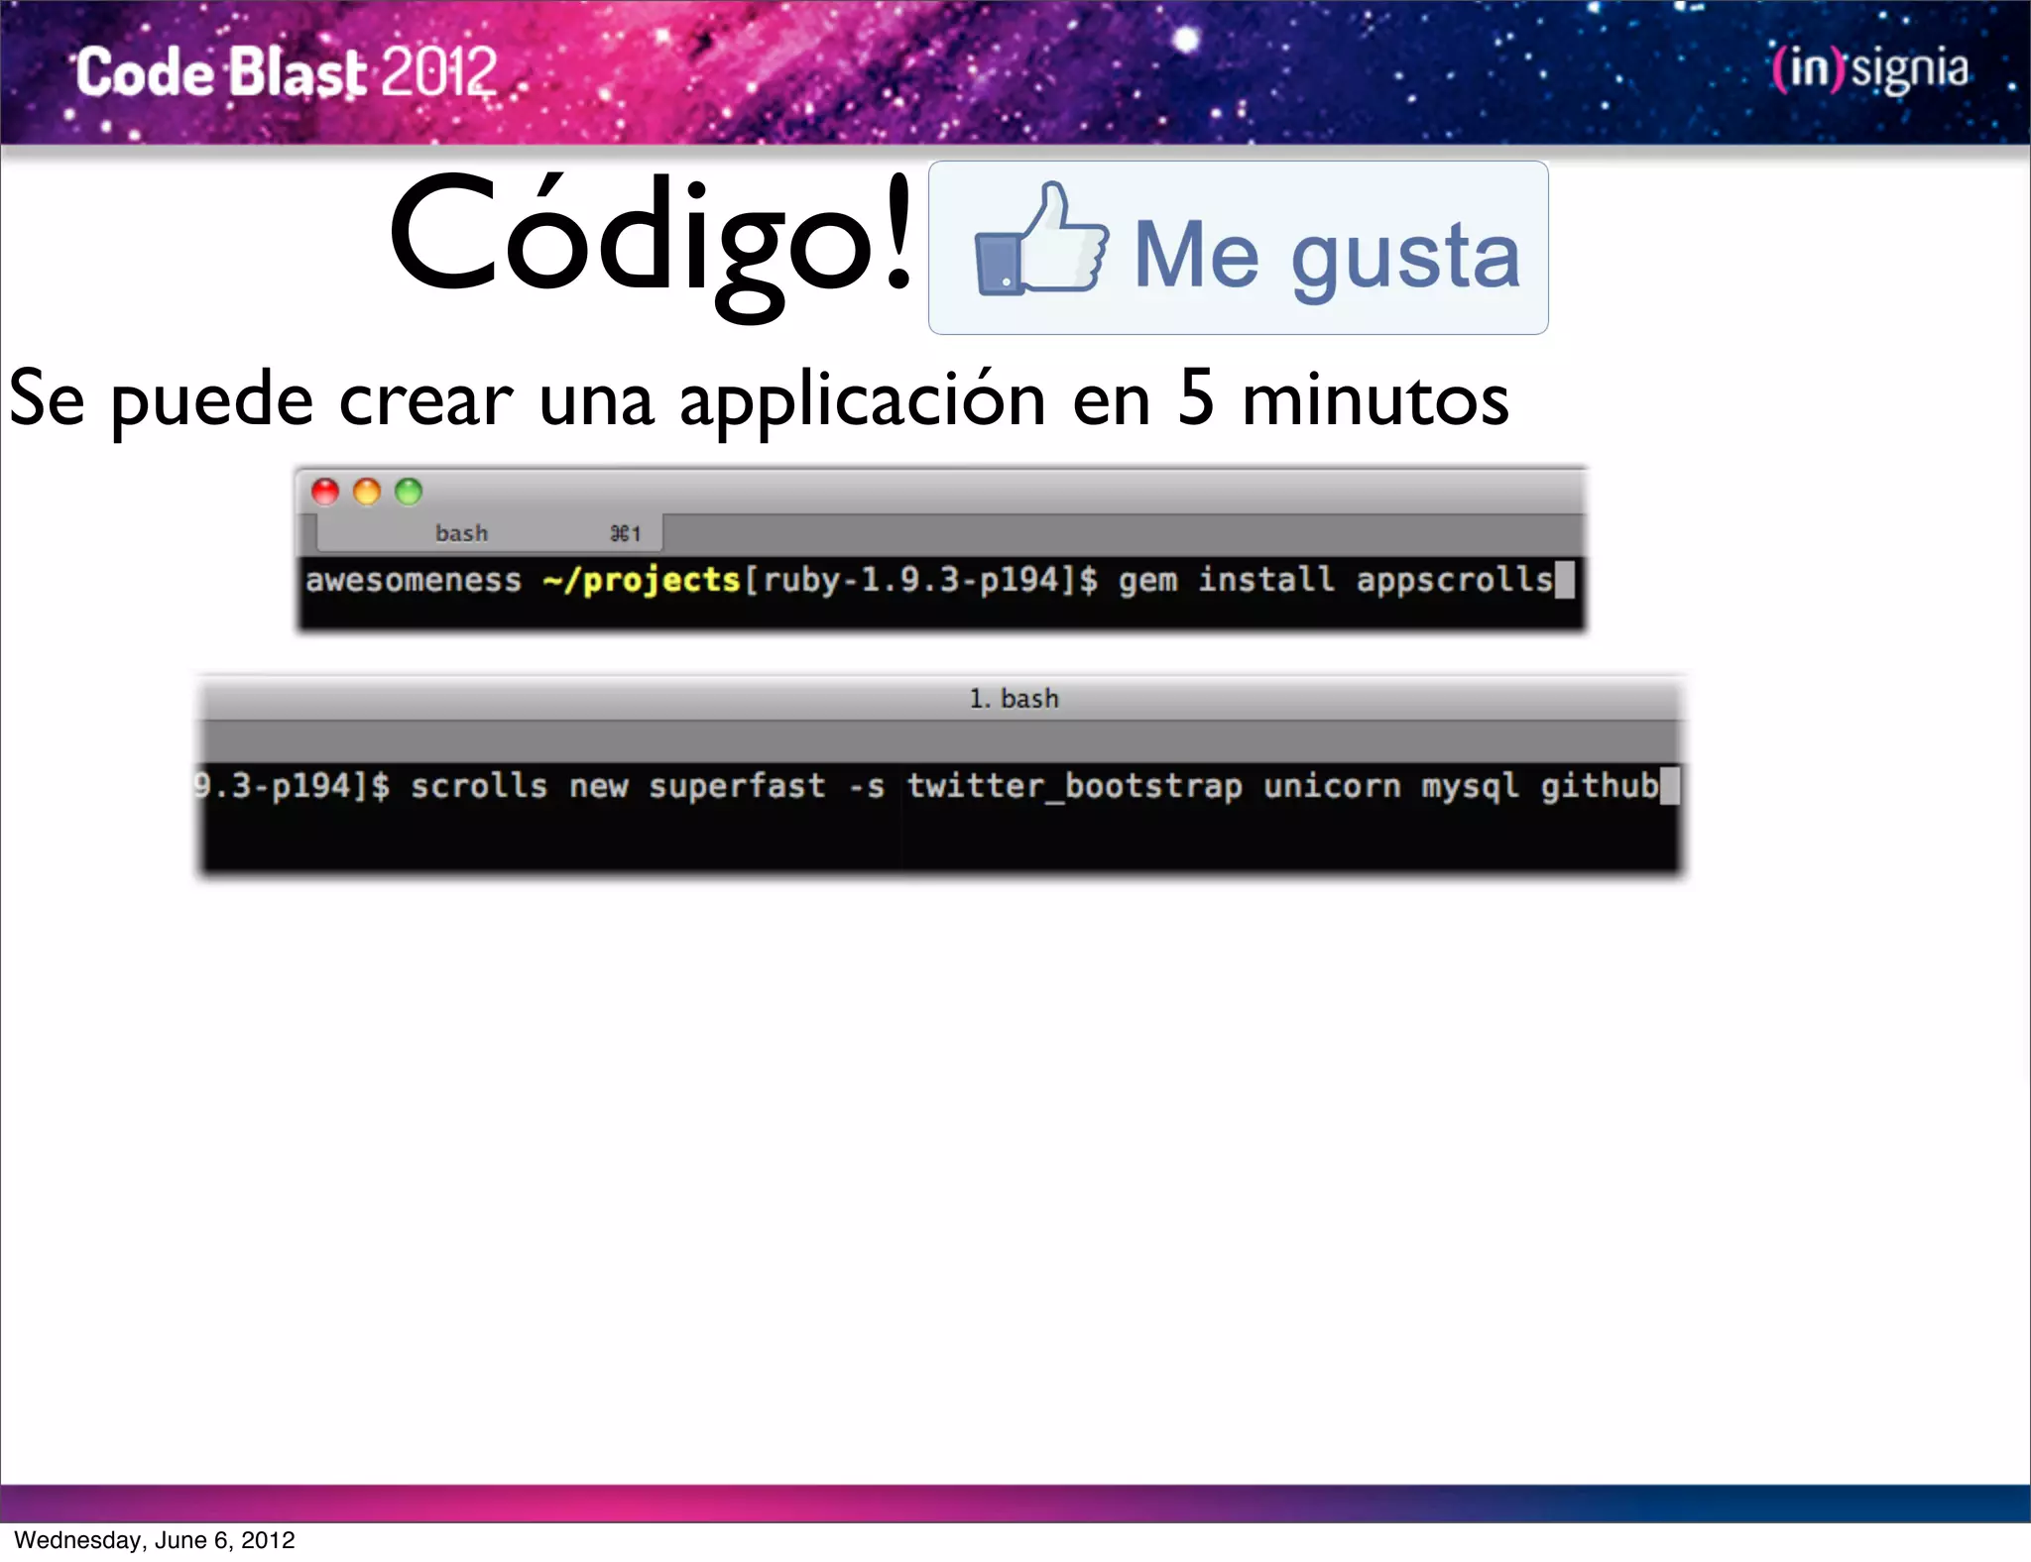Click the red close button on terminal
Viewport: 2031px width, 1562px height.
click(325, 492)
